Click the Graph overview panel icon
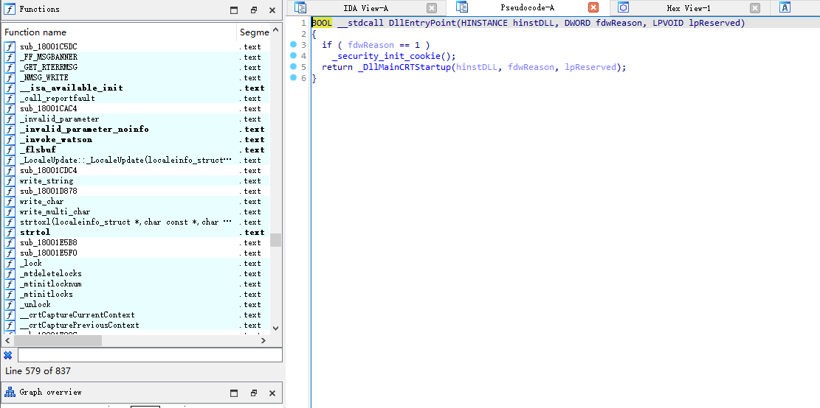The image size is (820, 408). [10, 393]
